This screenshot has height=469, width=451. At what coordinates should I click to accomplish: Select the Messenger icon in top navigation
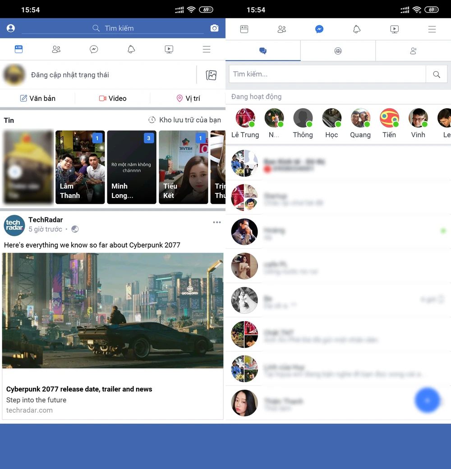click(x=319, y=29)
